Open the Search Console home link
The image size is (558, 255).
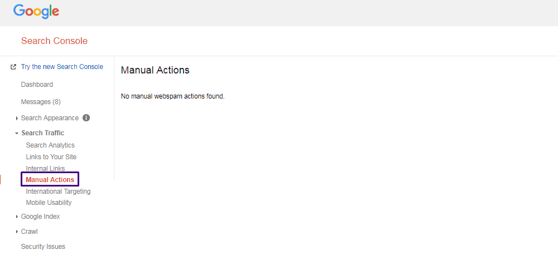pyautogui.click(x=54, y=41)
